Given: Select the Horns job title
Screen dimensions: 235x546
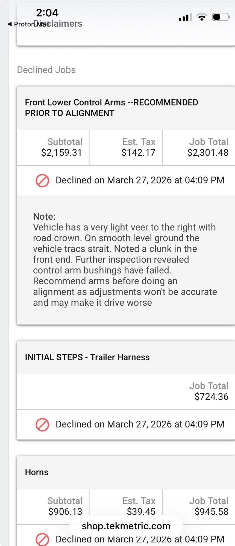Looking at the screenshot, I should (37, 472).
